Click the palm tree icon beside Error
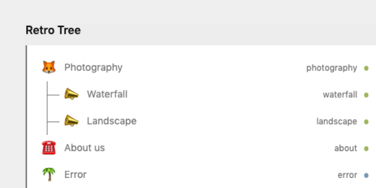Screen dimensions: 376x188 pos(49,174)
